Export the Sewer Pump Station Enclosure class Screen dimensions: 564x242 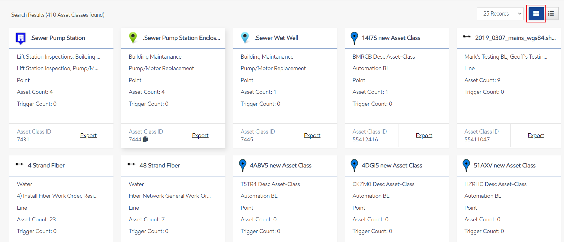pyautogui.click(x=200, y=135)
